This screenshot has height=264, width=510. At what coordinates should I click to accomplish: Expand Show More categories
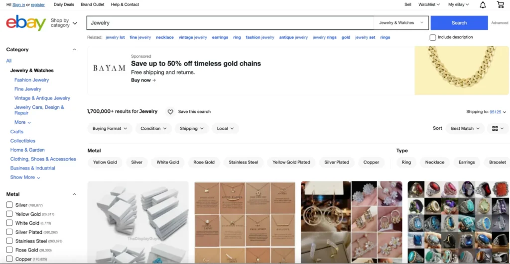pyautogui.click(x=25, y=177)
